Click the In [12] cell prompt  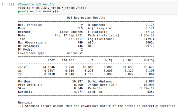(x=9, y=4)
